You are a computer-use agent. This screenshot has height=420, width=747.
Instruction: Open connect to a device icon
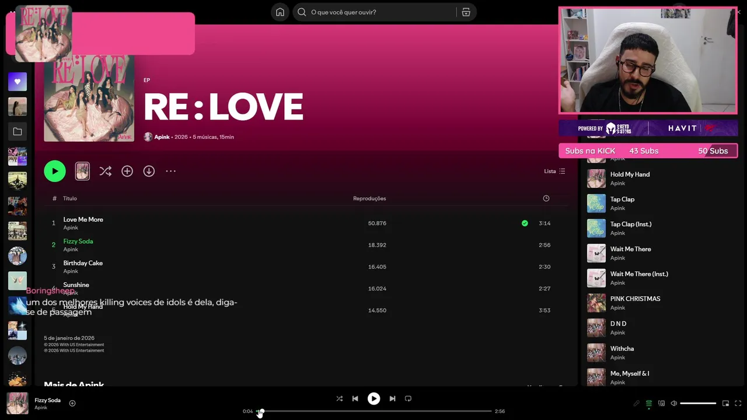[661, 403]
